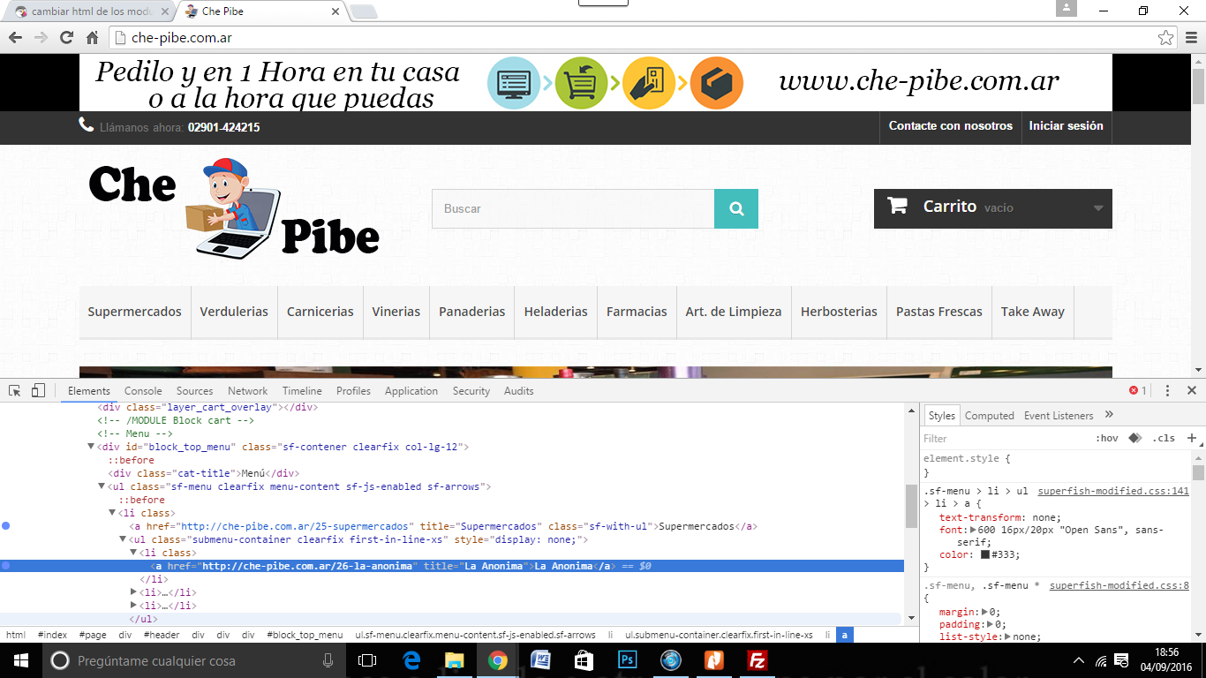Screen dimensions: 1206x678
Task: Click the DevTools red error count indicator
Action: pos(1138,391)
